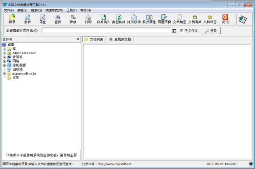The height and width of the screenshot is (169, 255).
Task: Select 计算机 in folder tree
Action: [17, 57]
